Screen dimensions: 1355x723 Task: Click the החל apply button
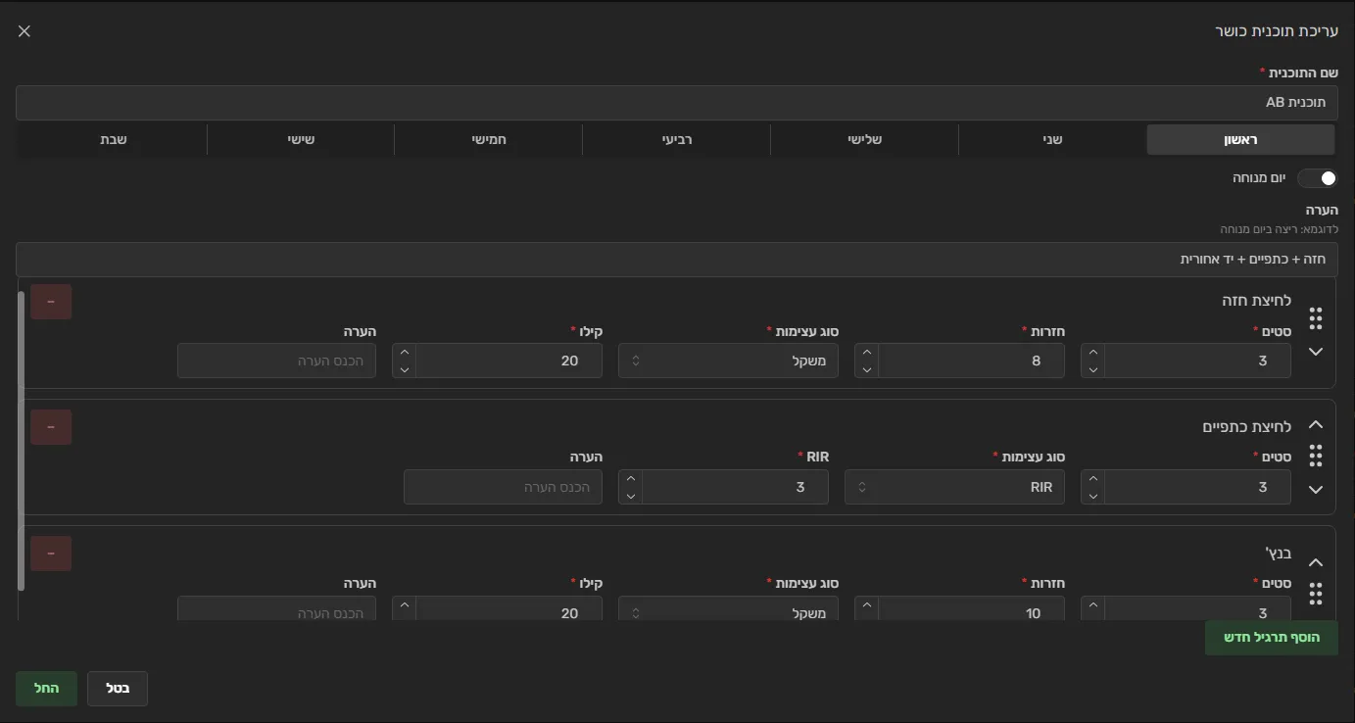coord(46,689)
